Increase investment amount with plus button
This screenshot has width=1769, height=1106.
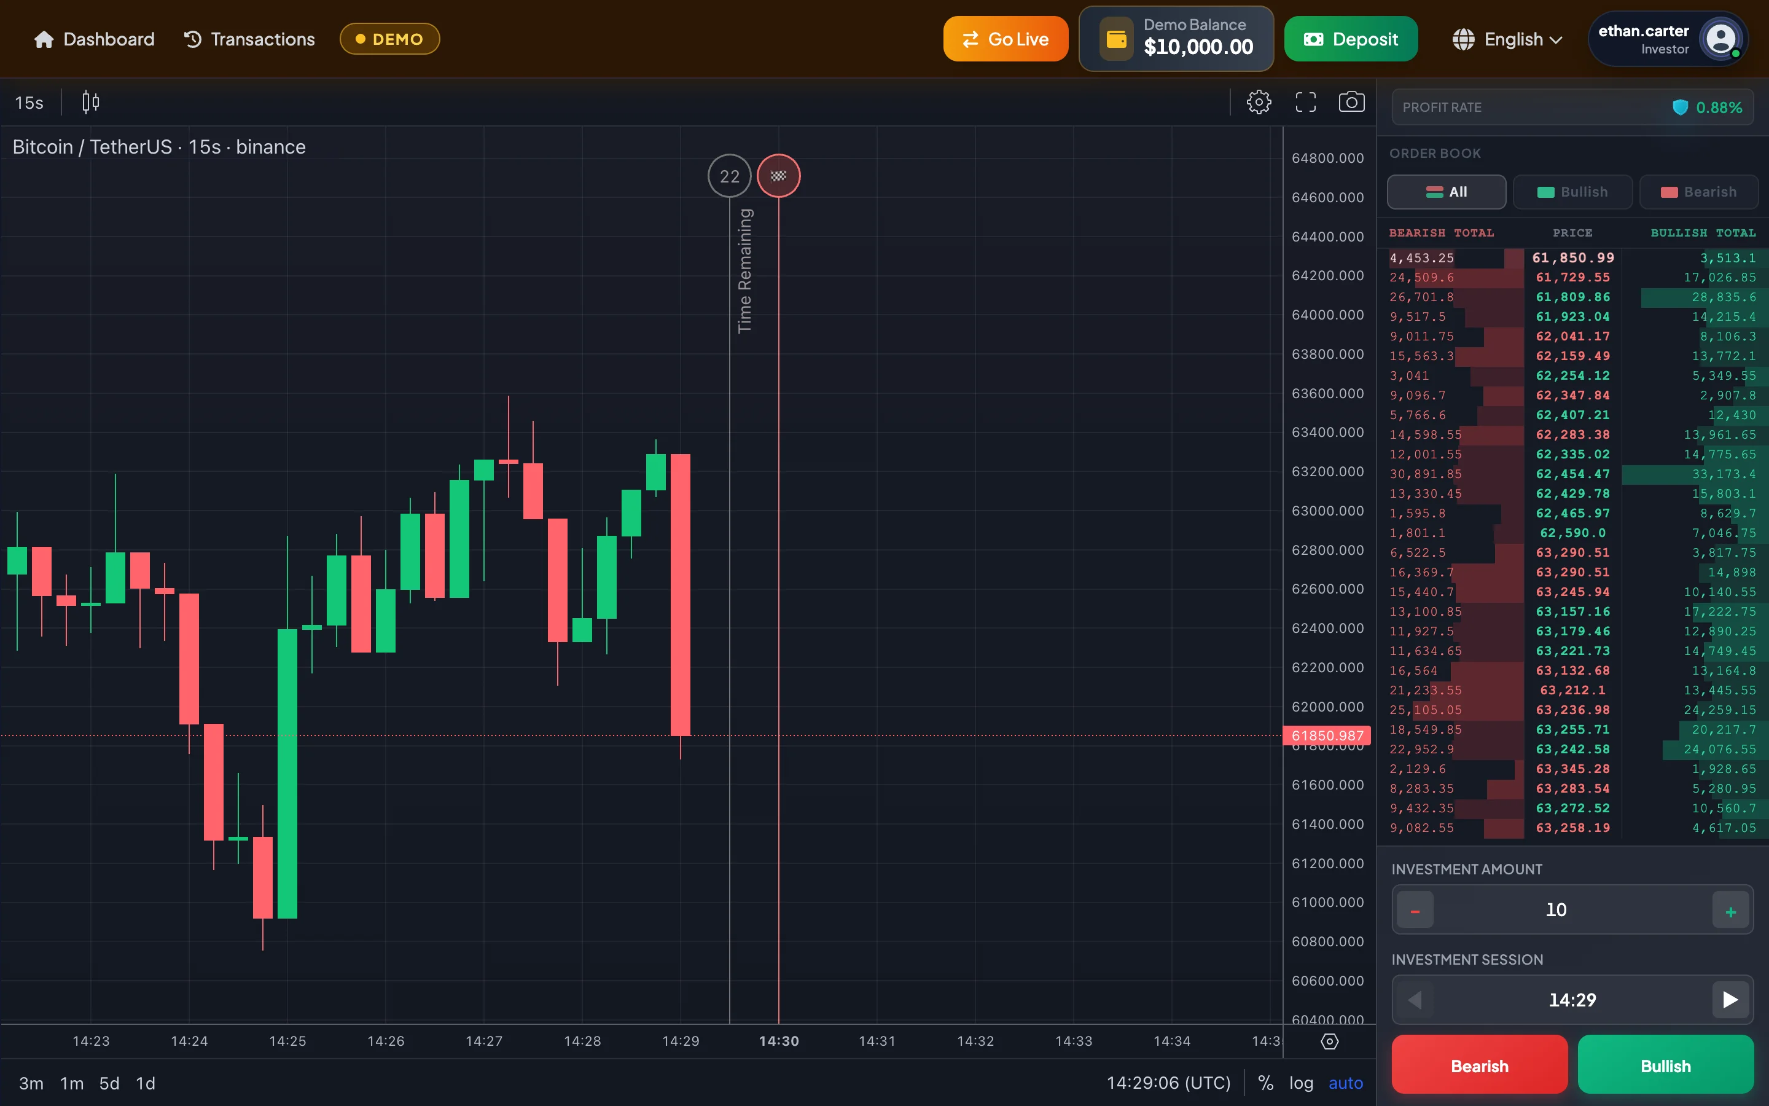click(1730, 911)
